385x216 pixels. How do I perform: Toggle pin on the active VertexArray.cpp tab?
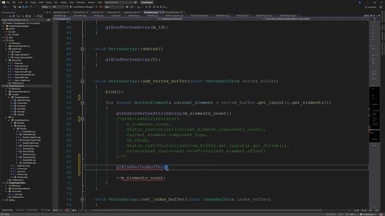click(x=161, y=12)
